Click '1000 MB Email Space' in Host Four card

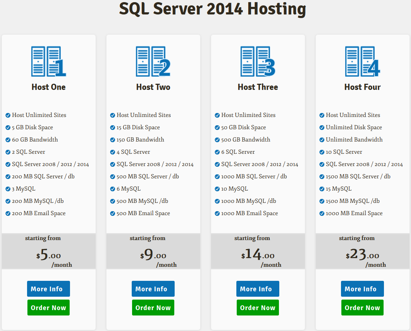pyautogui.click(x=354, y=213)
